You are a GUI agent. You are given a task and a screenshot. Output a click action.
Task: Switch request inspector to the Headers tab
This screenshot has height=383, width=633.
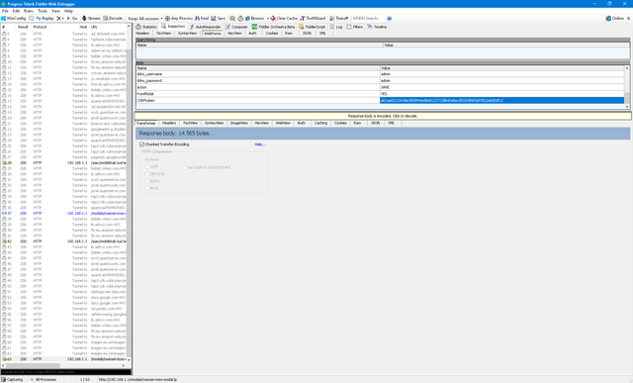(x=142, y=33)
